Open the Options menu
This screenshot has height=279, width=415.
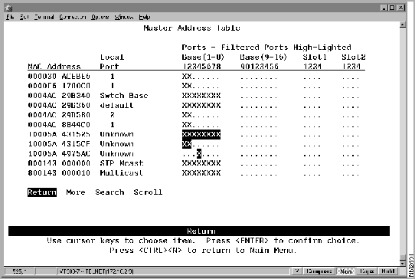(x=100, y=17)
